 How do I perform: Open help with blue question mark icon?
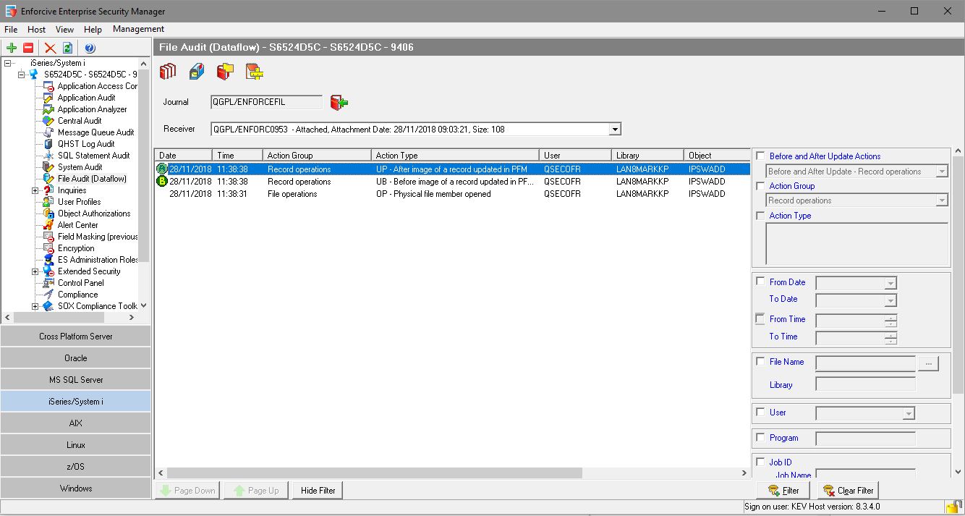click(x=90, y=48)
